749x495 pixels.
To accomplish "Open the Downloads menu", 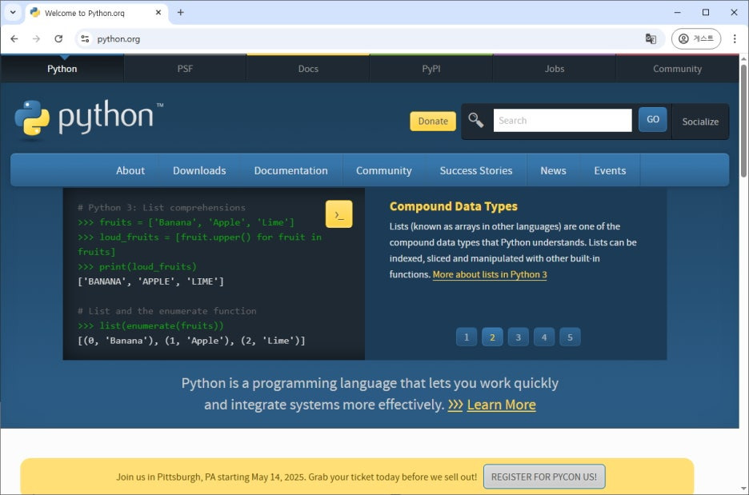I will [x=199, y=170].
